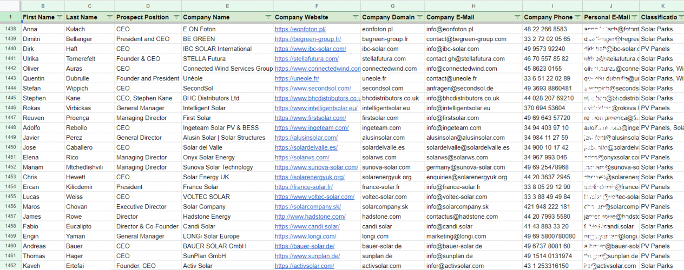Select phone cell '48 22 266 8583'
684x270 pixels.
point(553,29)
